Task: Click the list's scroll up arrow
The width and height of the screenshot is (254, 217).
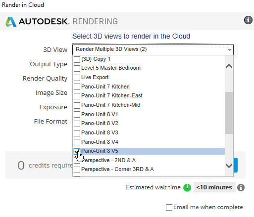Action: pos(229,66)
